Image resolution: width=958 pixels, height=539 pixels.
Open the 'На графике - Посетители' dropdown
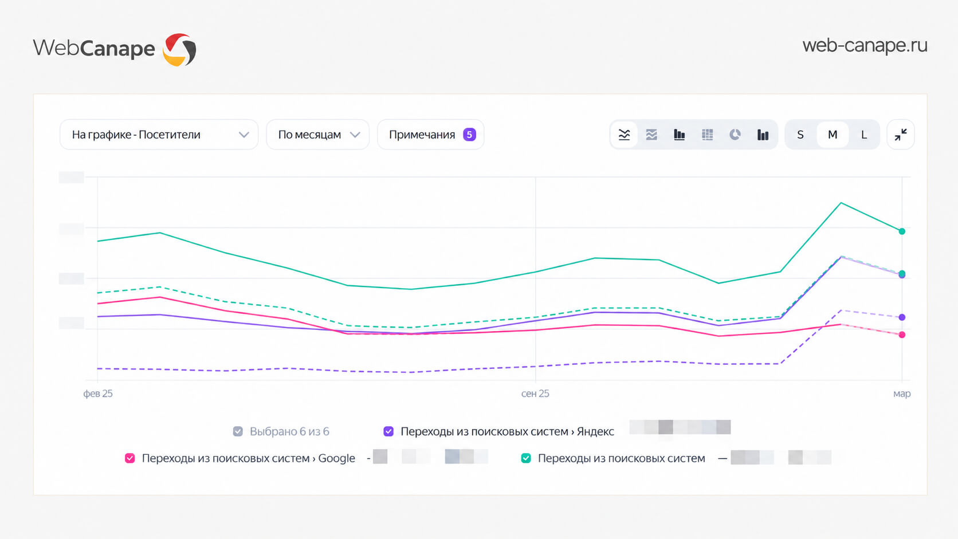coord(159,135)
